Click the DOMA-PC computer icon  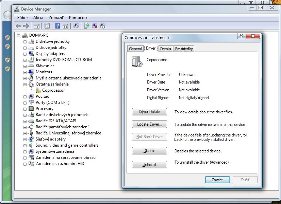click(25, 35)
